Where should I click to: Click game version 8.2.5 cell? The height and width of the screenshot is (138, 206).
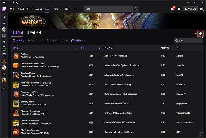pos(163,103)
